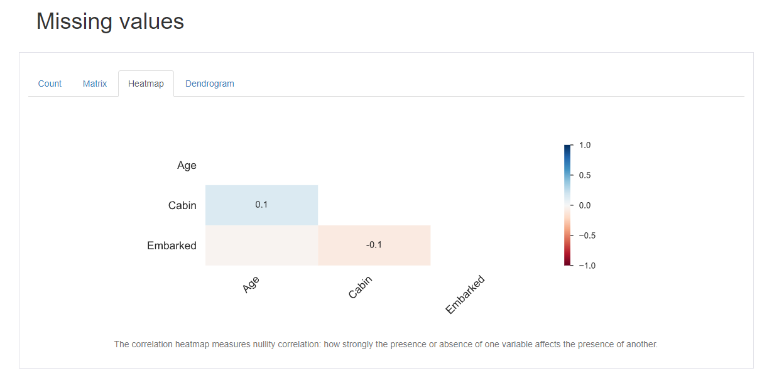Click the Embarked row label
The image size is (779, 378).
coord(172,246)
